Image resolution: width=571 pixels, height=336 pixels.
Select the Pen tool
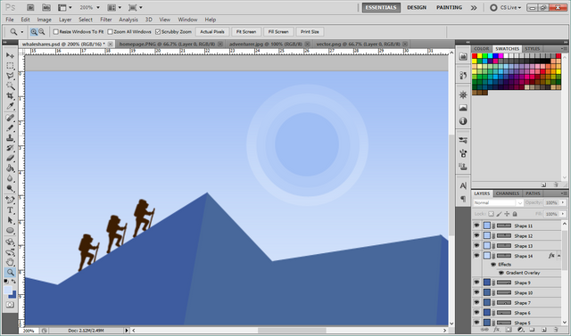10,201
